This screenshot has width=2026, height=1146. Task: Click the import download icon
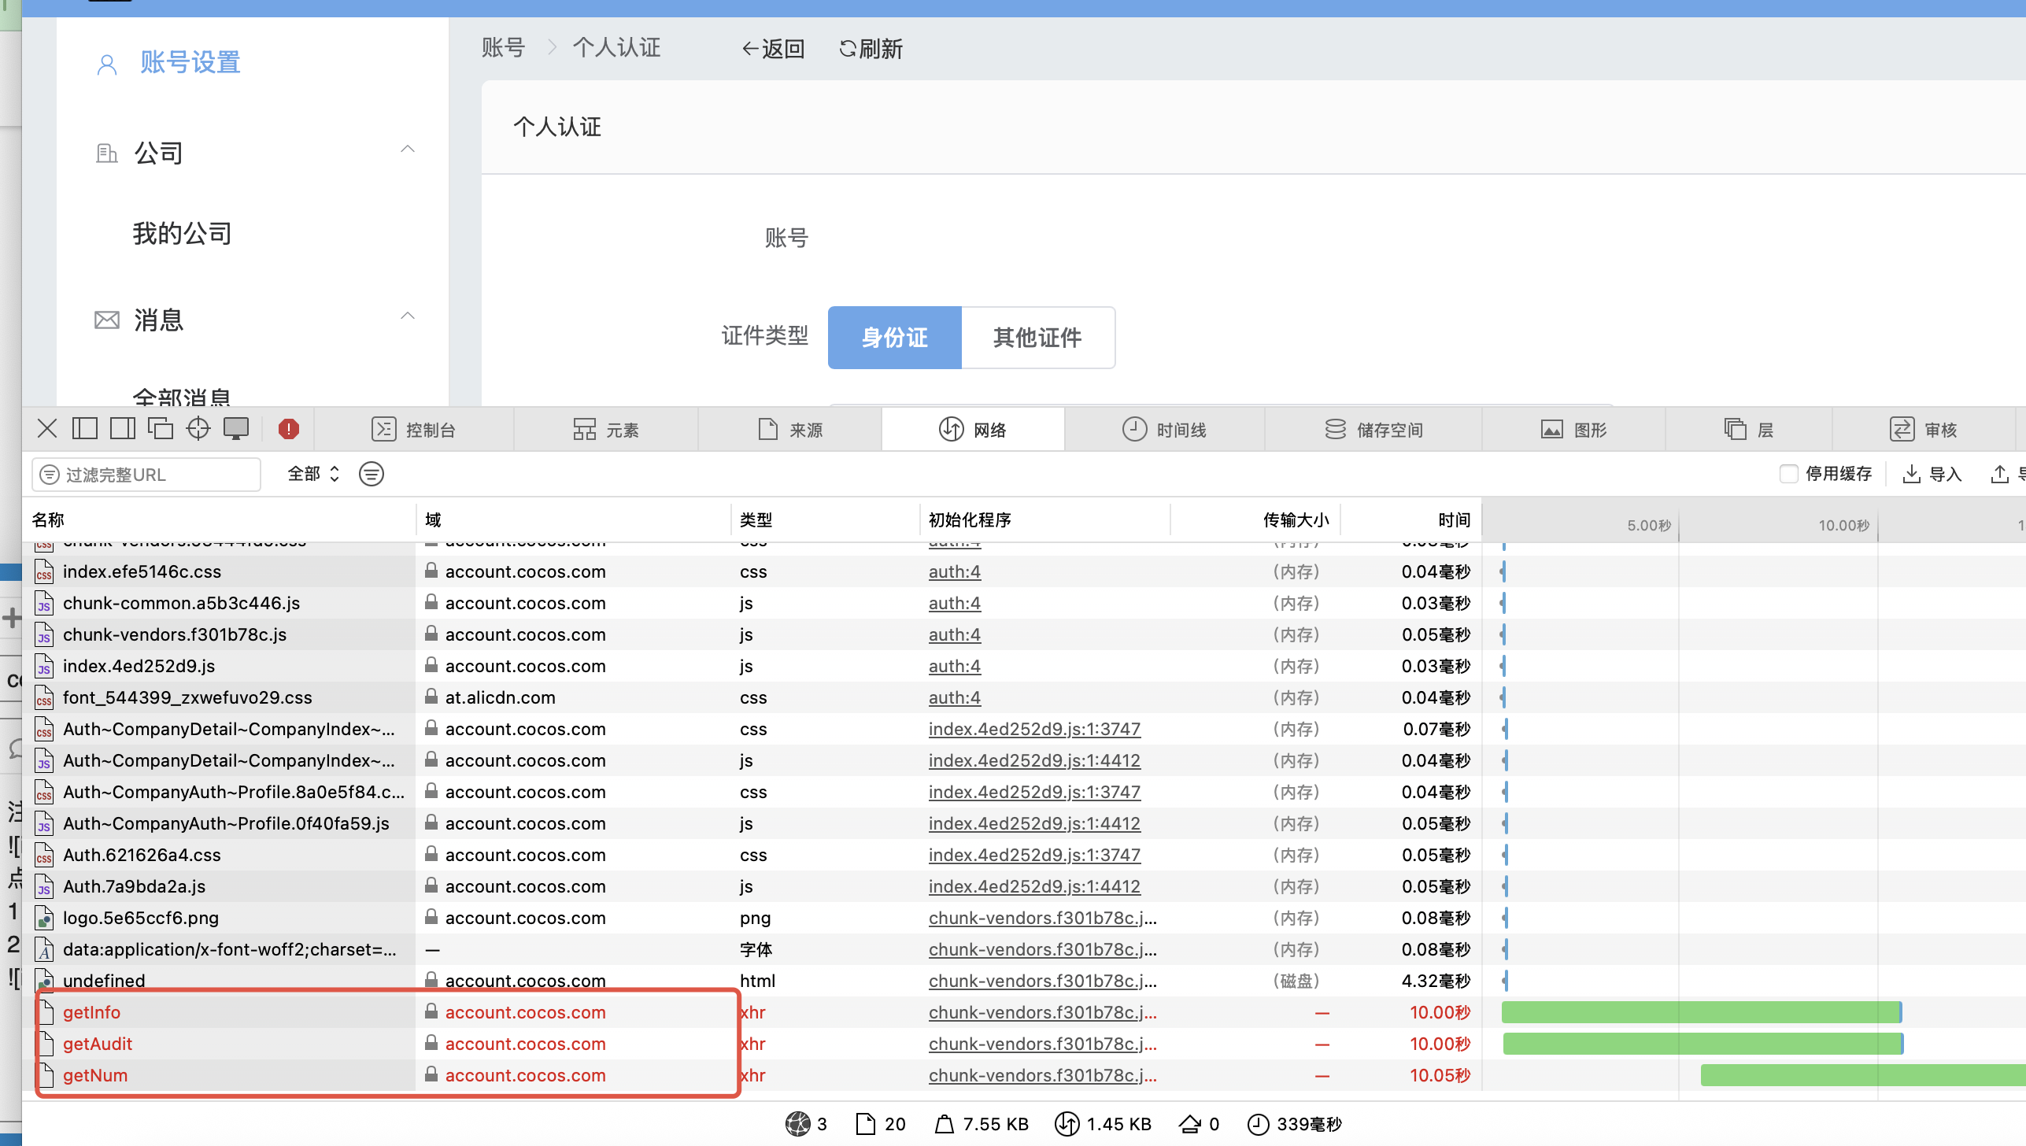tap(1910, 474)
